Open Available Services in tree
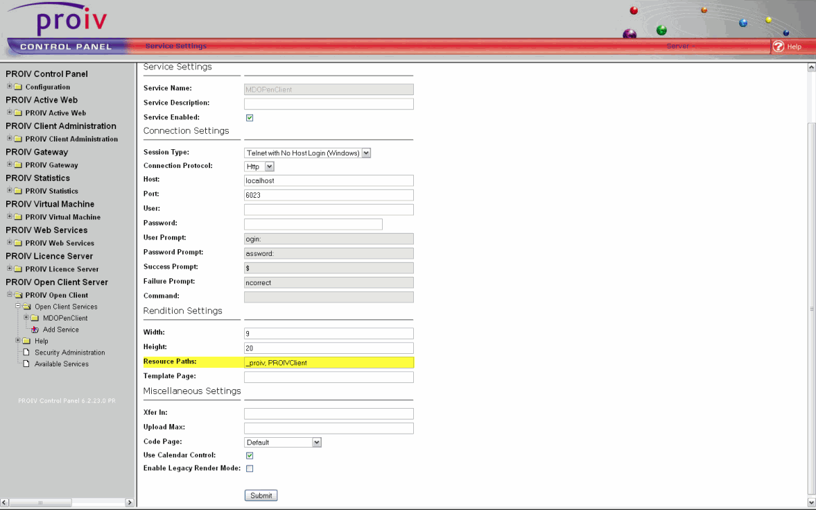816x510 pixels. point(62,364)
